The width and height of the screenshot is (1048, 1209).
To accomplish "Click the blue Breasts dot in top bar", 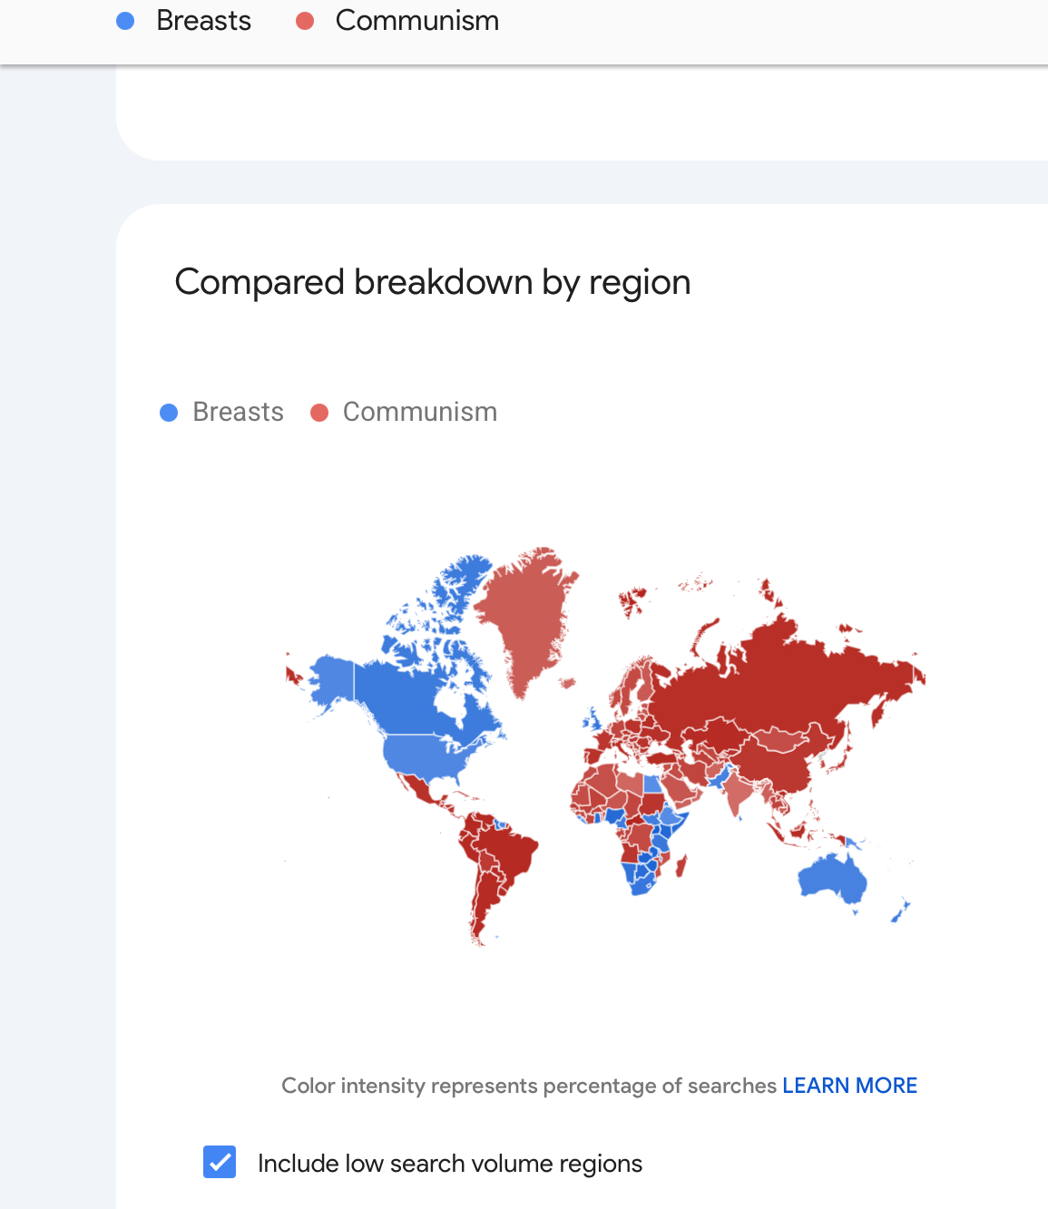I will 126,21.
